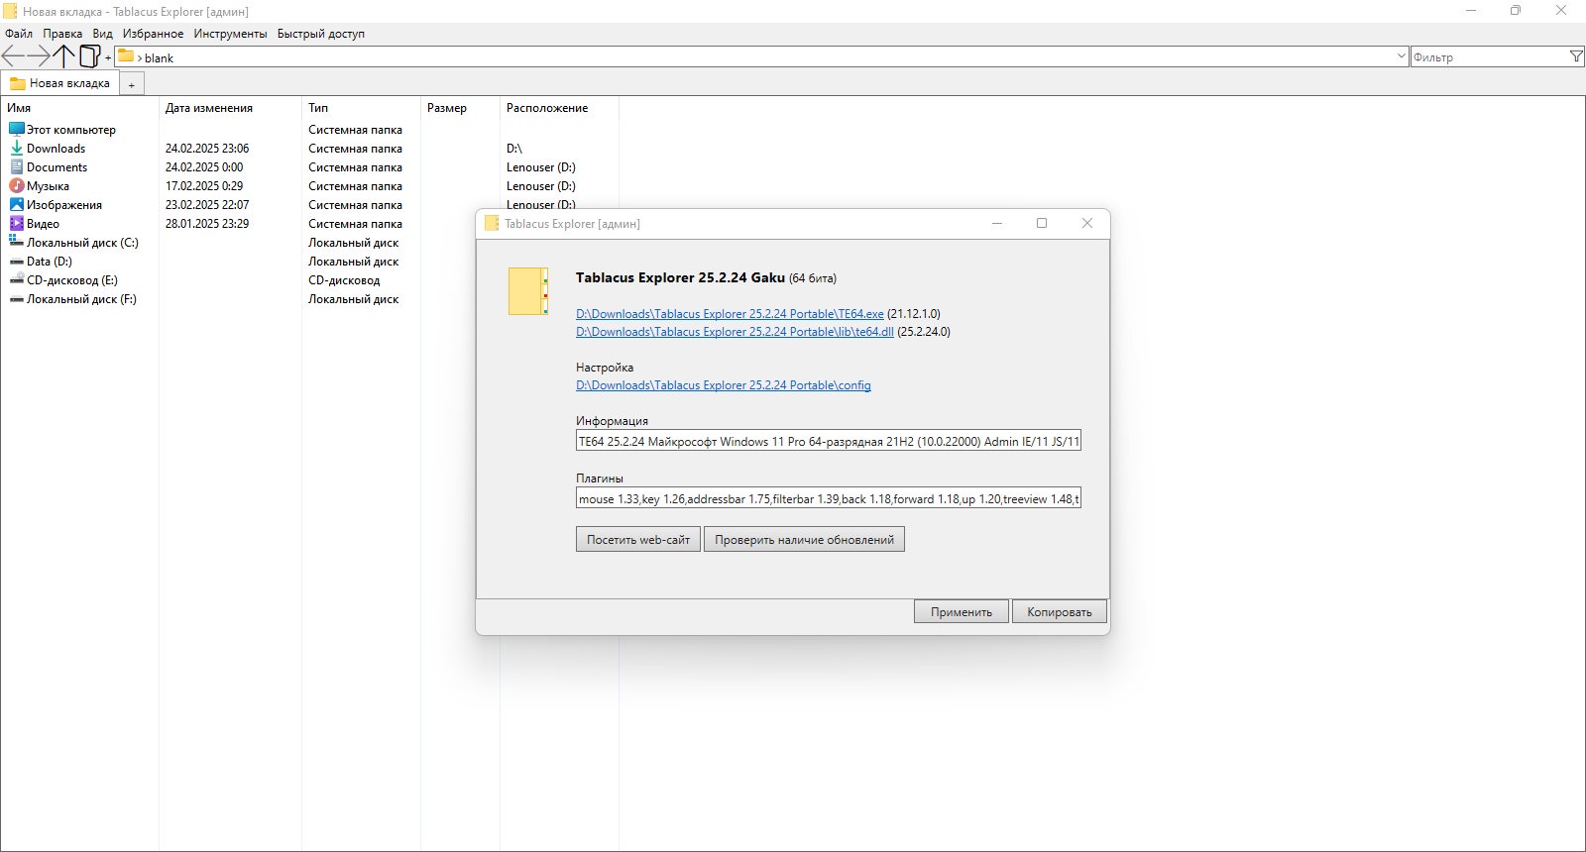Image resolution: width=1586 pixels, height=852 pixels.
Task: Select the Data (D:) drive name
Action: (50, 262)
